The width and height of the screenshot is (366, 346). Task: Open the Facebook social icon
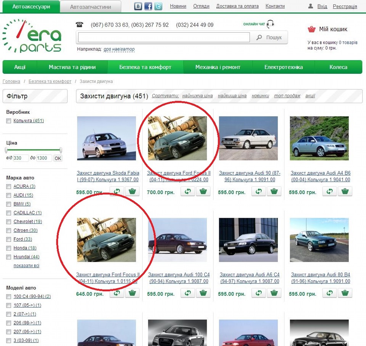(148, 6)
